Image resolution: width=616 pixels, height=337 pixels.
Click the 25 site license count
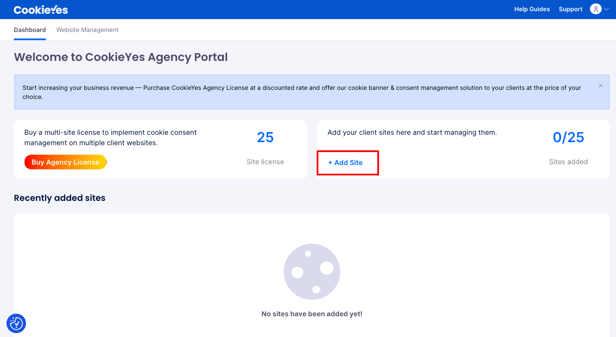pos(265,137)
